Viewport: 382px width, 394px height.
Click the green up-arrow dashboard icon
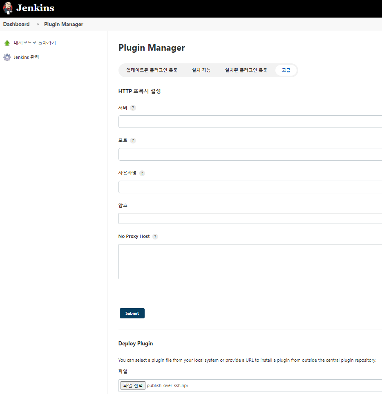coord(7,43)
